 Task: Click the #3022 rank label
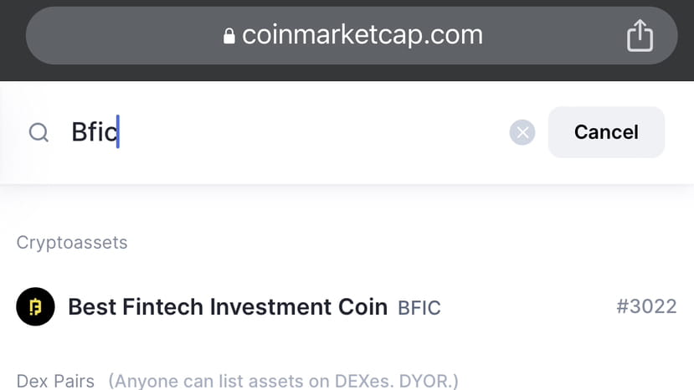pyautogui.click(x=645, y=307)
